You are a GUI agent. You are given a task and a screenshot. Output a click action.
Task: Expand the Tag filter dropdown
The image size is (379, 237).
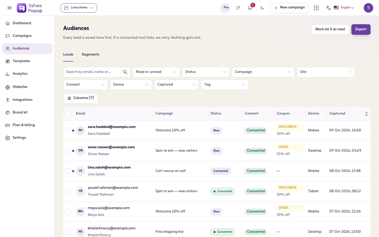point(225,85)
